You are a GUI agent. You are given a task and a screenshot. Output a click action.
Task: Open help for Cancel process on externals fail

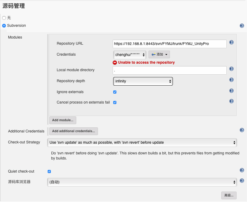pos(231,101)
